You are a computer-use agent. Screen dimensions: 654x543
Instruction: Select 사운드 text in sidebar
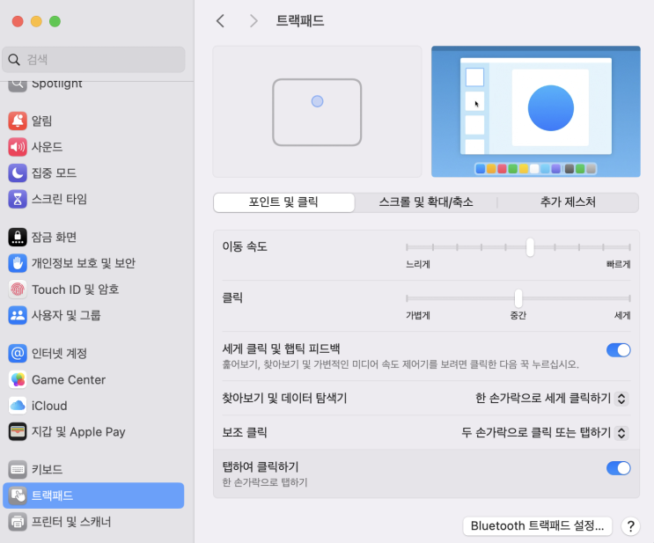pyautogui.click(x=48, y=147)
